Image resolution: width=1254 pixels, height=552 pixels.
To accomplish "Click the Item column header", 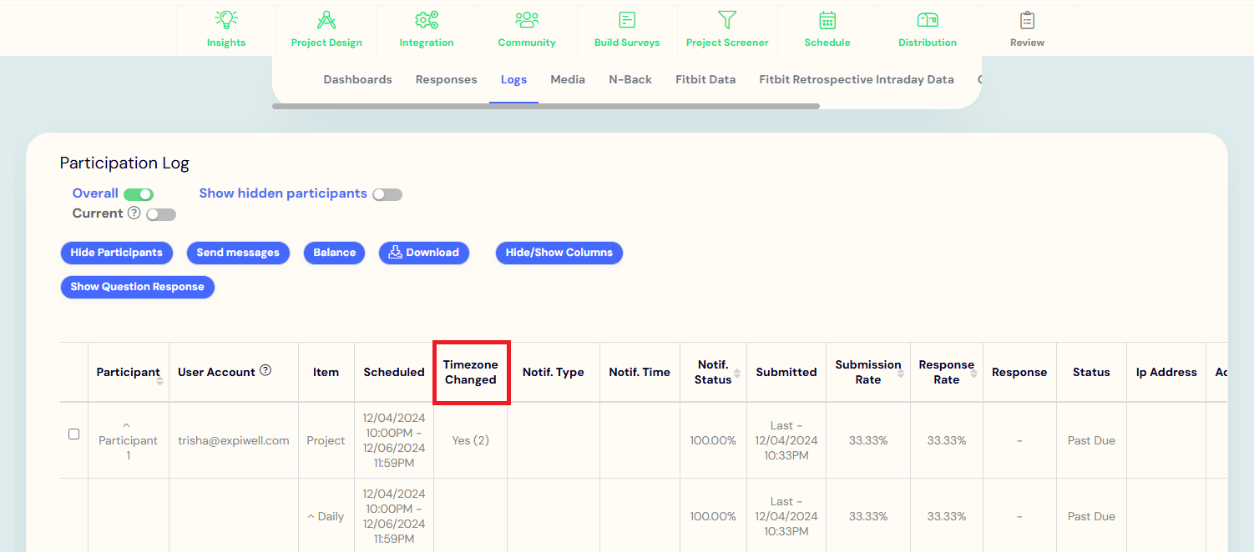I will 326,372.
